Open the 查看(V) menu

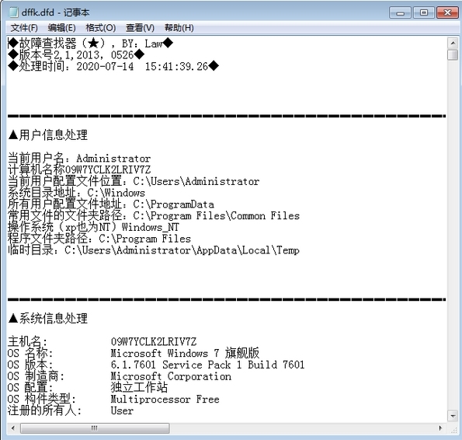click(x=140, y=28)
